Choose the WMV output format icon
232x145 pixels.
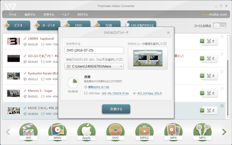click(x=57, y=132)
